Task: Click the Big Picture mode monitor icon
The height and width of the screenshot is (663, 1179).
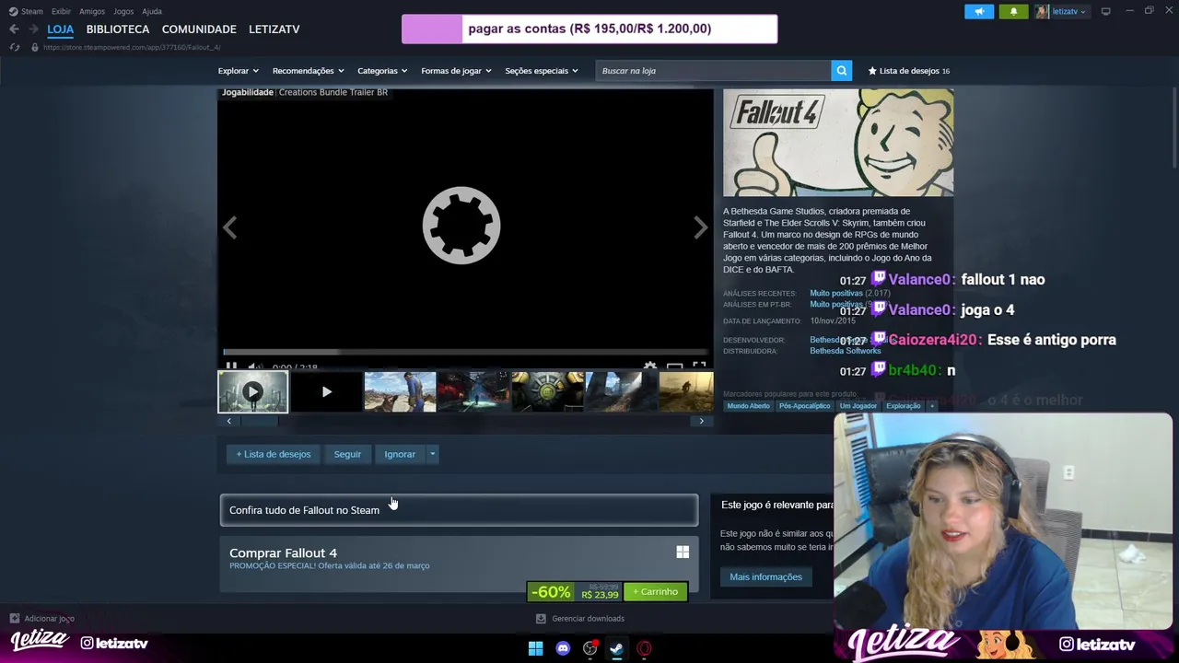Action: click(1105, 11)
